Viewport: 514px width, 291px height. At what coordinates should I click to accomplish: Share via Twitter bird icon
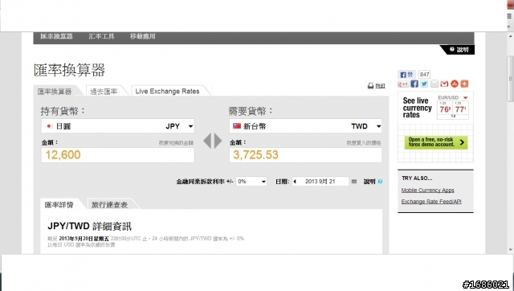pyautogui.click(x=424, y=84)
